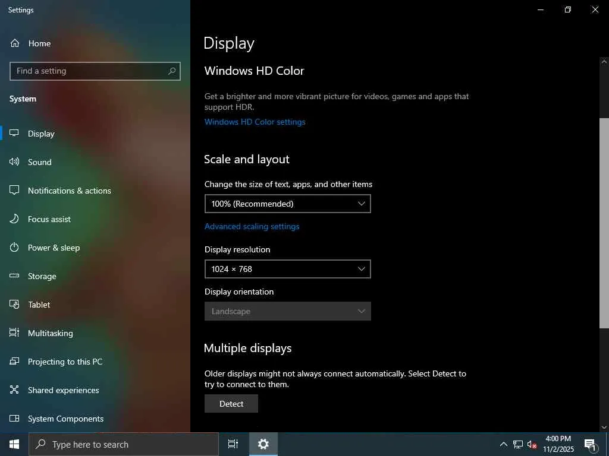This screenshot has width=609, height=456.
Task: Open the Windows Start menu
Action: 14,444
